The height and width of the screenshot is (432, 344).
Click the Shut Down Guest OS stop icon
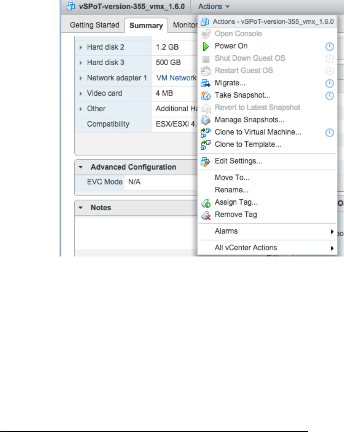point(206,59)
